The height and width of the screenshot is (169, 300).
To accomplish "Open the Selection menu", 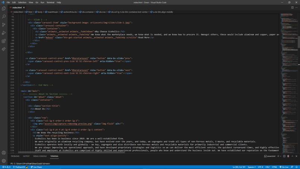I will 22,3.
